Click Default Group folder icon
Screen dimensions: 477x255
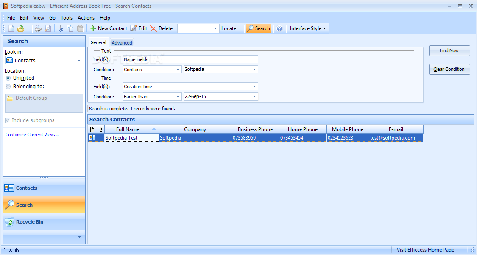pos(10,98)
